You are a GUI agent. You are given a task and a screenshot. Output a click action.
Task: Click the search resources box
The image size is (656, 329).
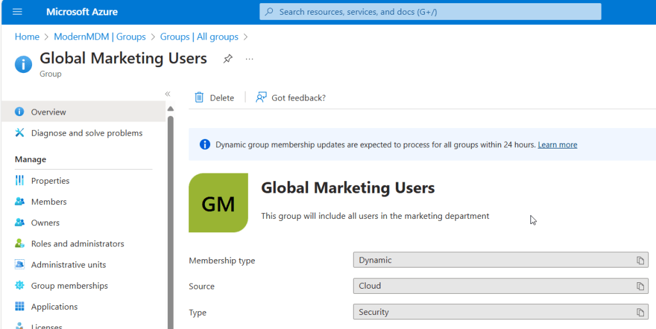coord(430,12)
